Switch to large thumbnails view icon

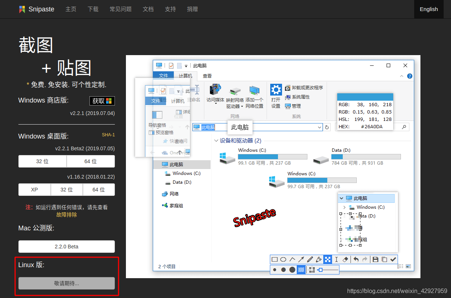[408, 266]
